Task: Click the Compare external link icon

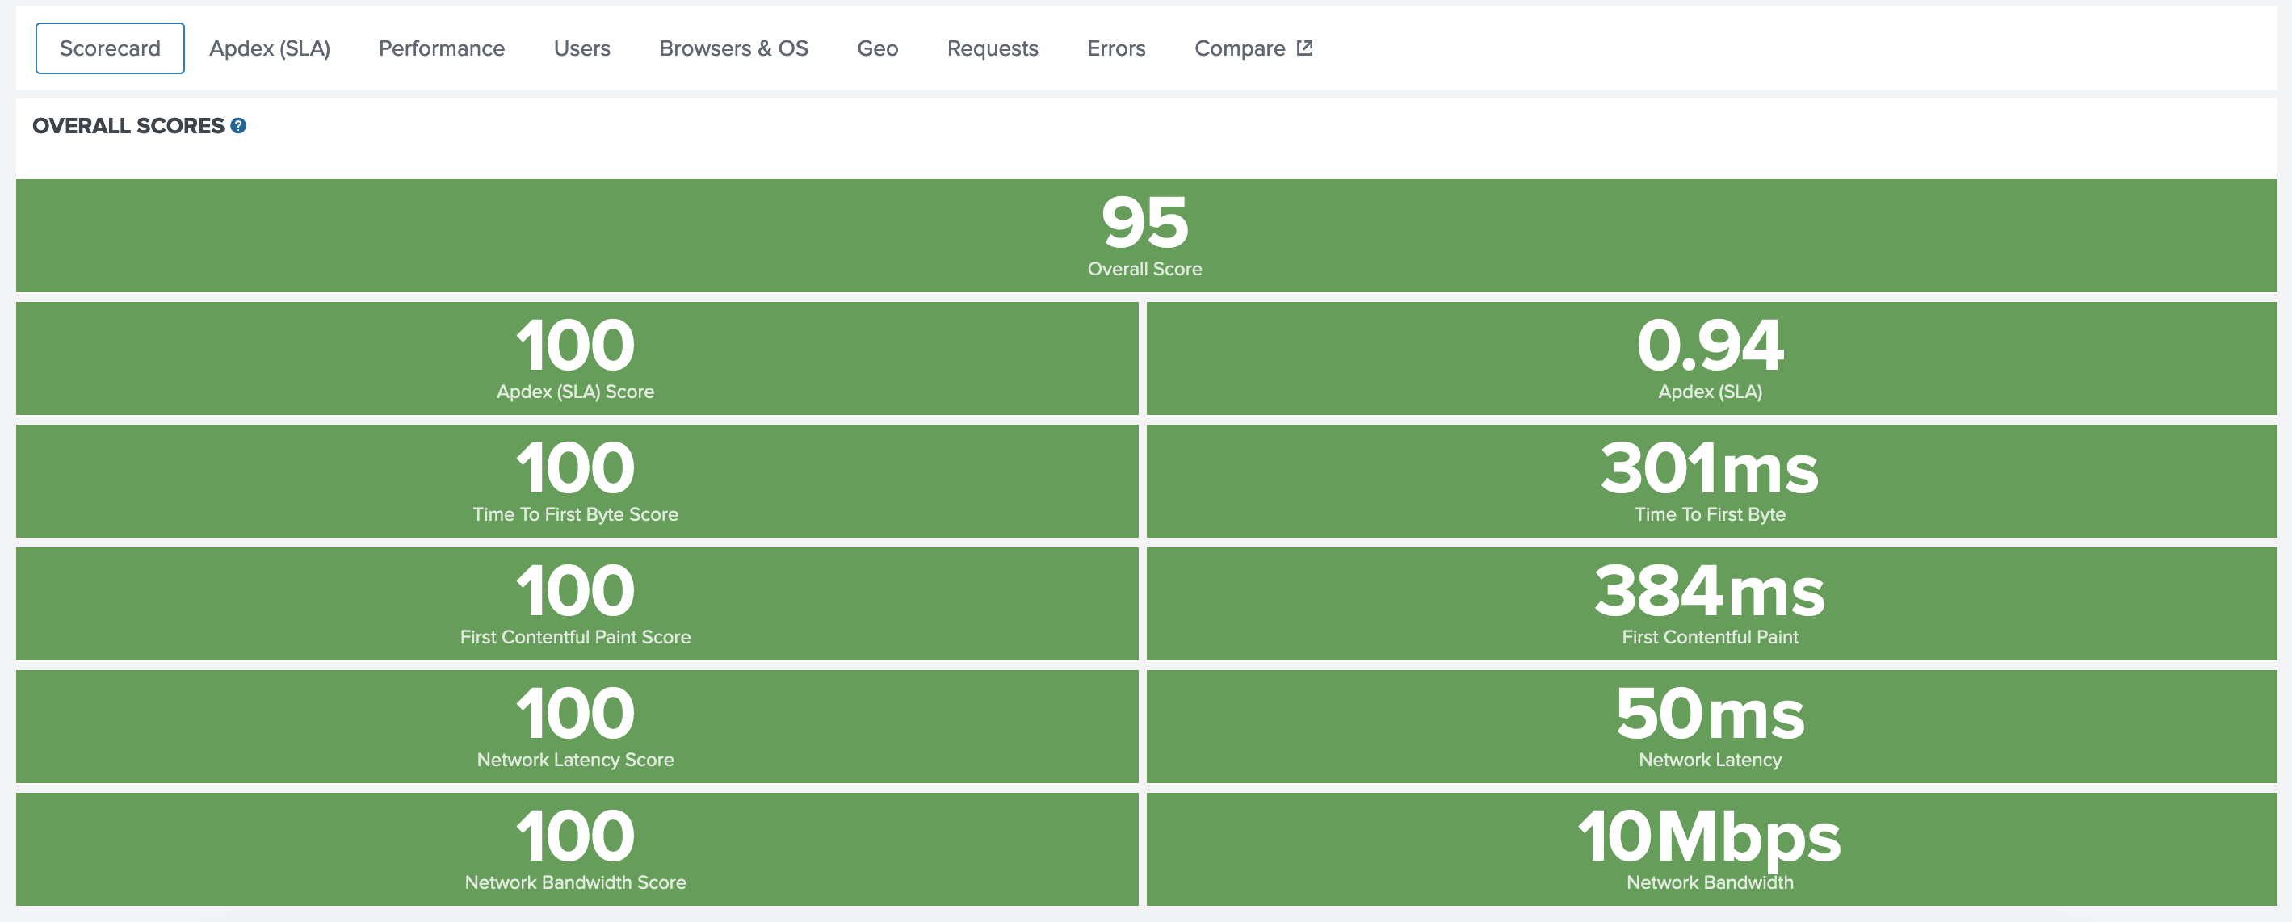Action: pyautogui.click(x=1304, y=48)
